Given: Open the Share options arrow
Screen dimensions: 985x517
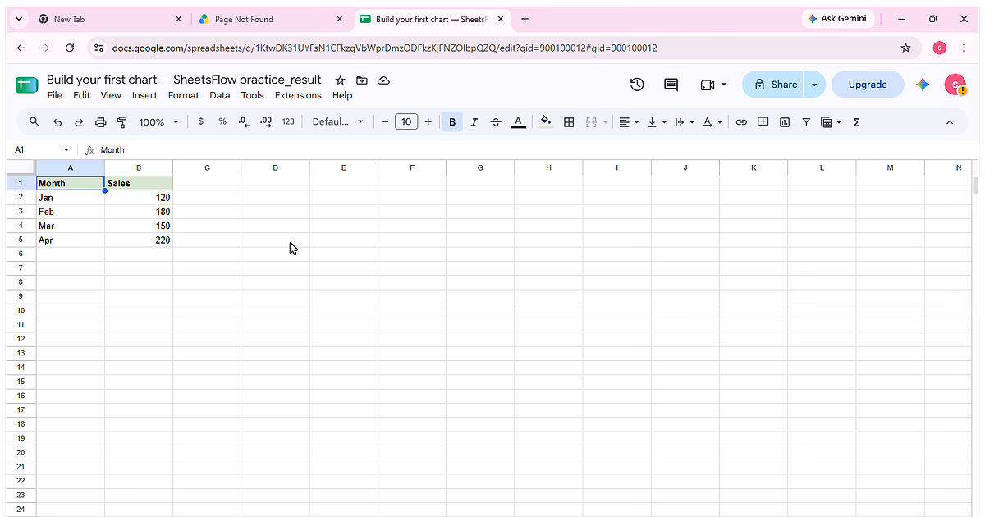Looking at the screenshot, I should pyautogui.click(x=814, y=85).
